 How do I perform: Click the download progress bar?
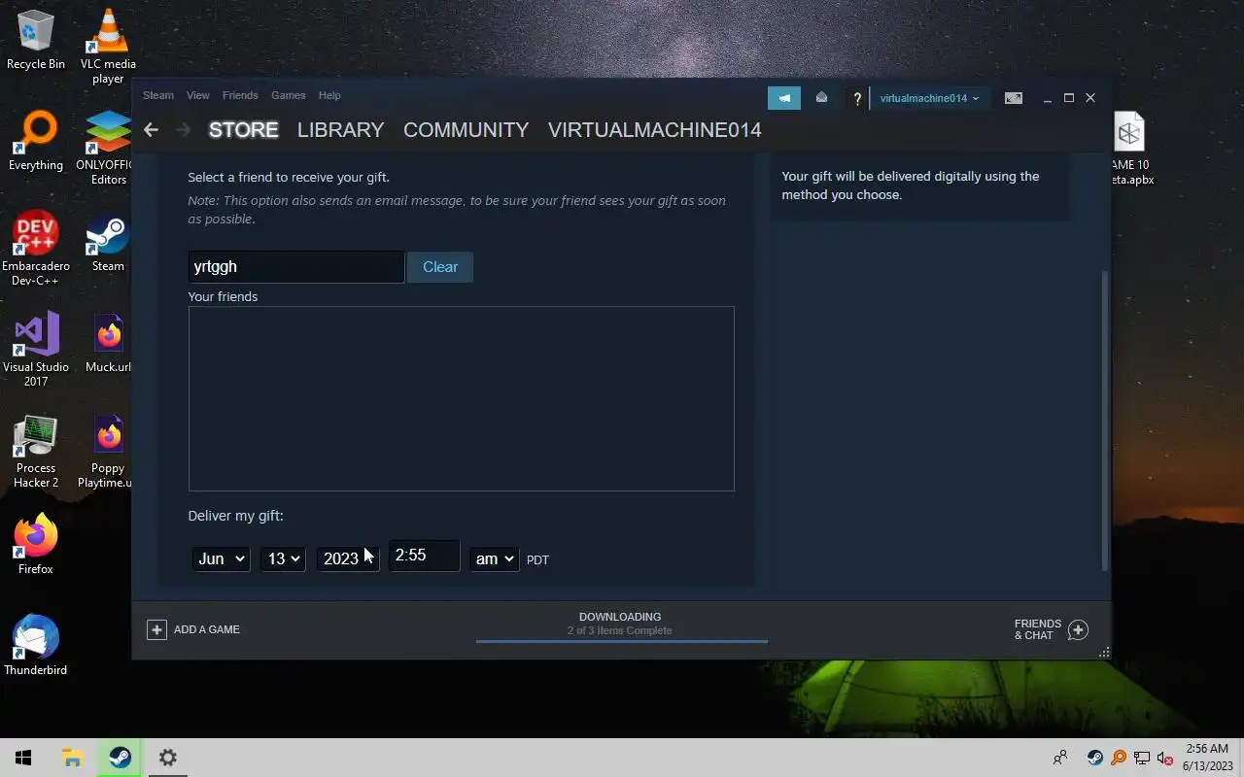click(621, 641)
